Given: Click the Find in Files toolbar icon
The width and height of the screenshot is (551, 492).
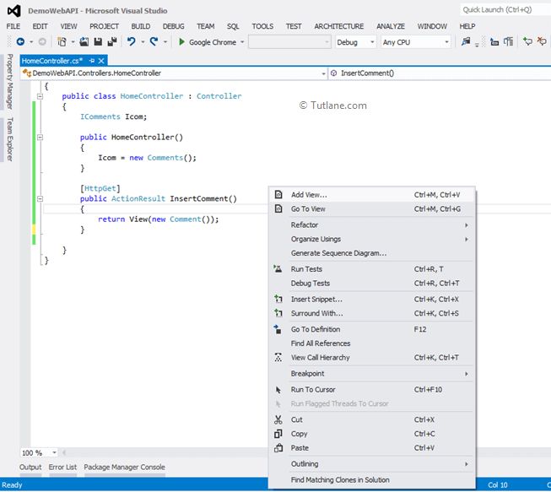Looking at the screenshot, I should pos(467,42).
